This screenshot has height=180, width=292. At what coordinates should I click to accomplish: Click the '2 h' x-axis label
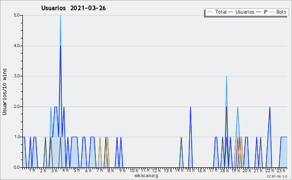43,171
